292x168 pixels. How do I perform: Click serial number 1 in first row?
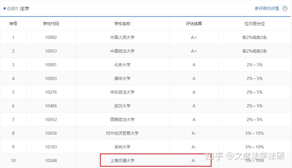click(x=13, y=37)
